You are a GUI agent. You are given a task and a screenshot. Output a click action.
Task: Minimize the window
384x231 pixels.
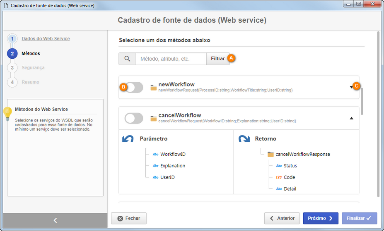pyautogui.click(x=348, y=4)
